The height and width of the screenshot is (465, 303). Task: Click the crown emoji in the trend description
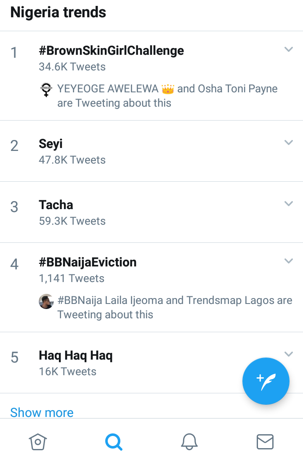(168, 89)
